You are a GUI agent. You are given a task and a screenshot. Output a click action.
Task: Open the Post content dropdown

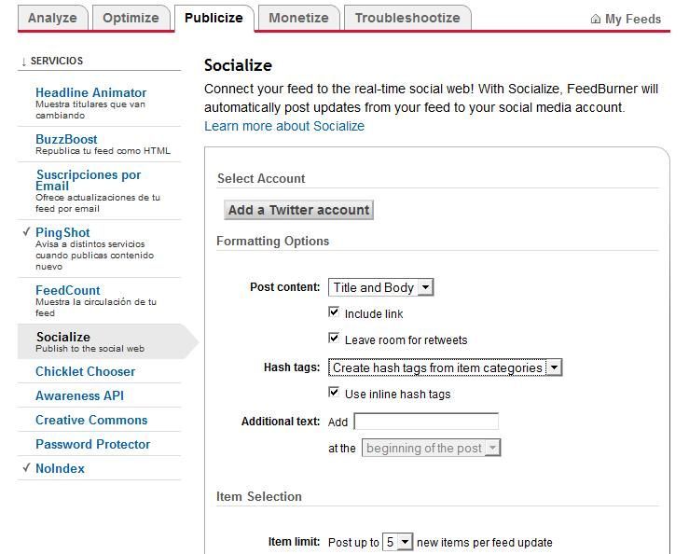[381, 287]
